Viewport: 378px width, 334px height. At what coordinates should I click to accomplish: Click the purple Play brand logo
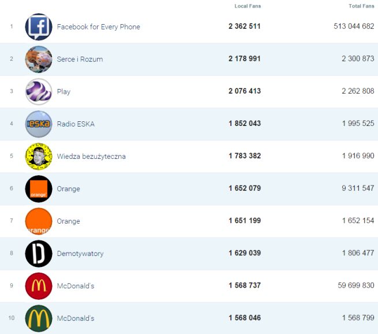(x=39, y=91)
